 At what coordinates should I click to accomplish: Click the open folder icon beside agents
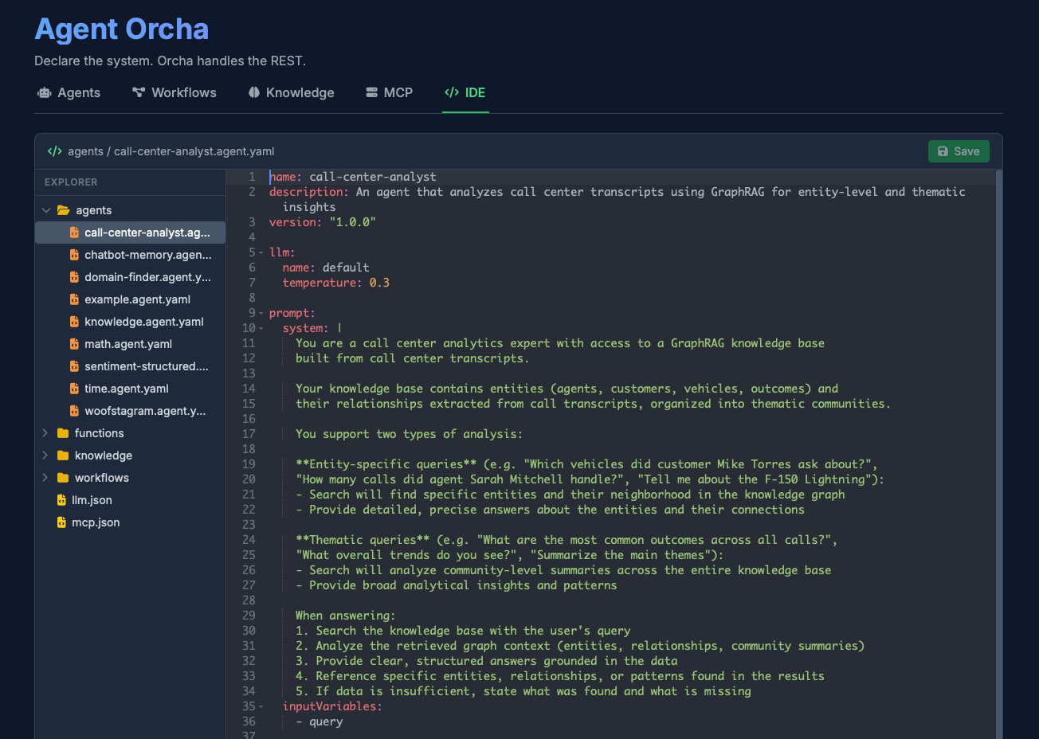[x=62, y=210]
